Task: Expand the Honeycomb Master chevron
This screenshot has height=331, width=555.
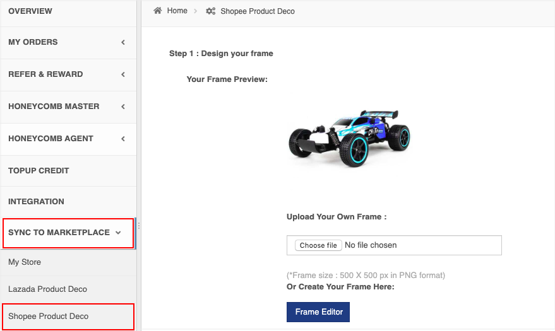Action: pos(123,107)
